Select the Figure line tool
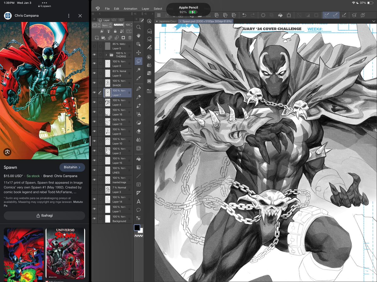377x282 pixels. coord(138,176)
